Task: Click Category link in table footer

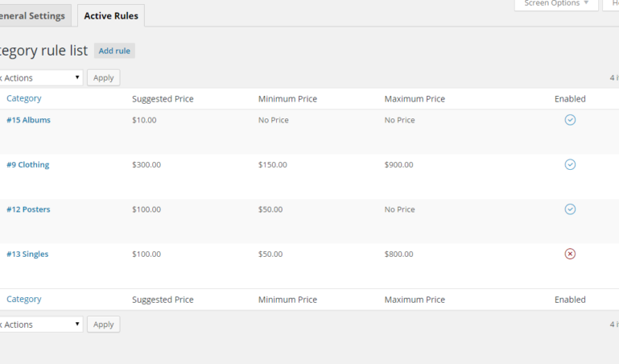Action: click(24, 300)
